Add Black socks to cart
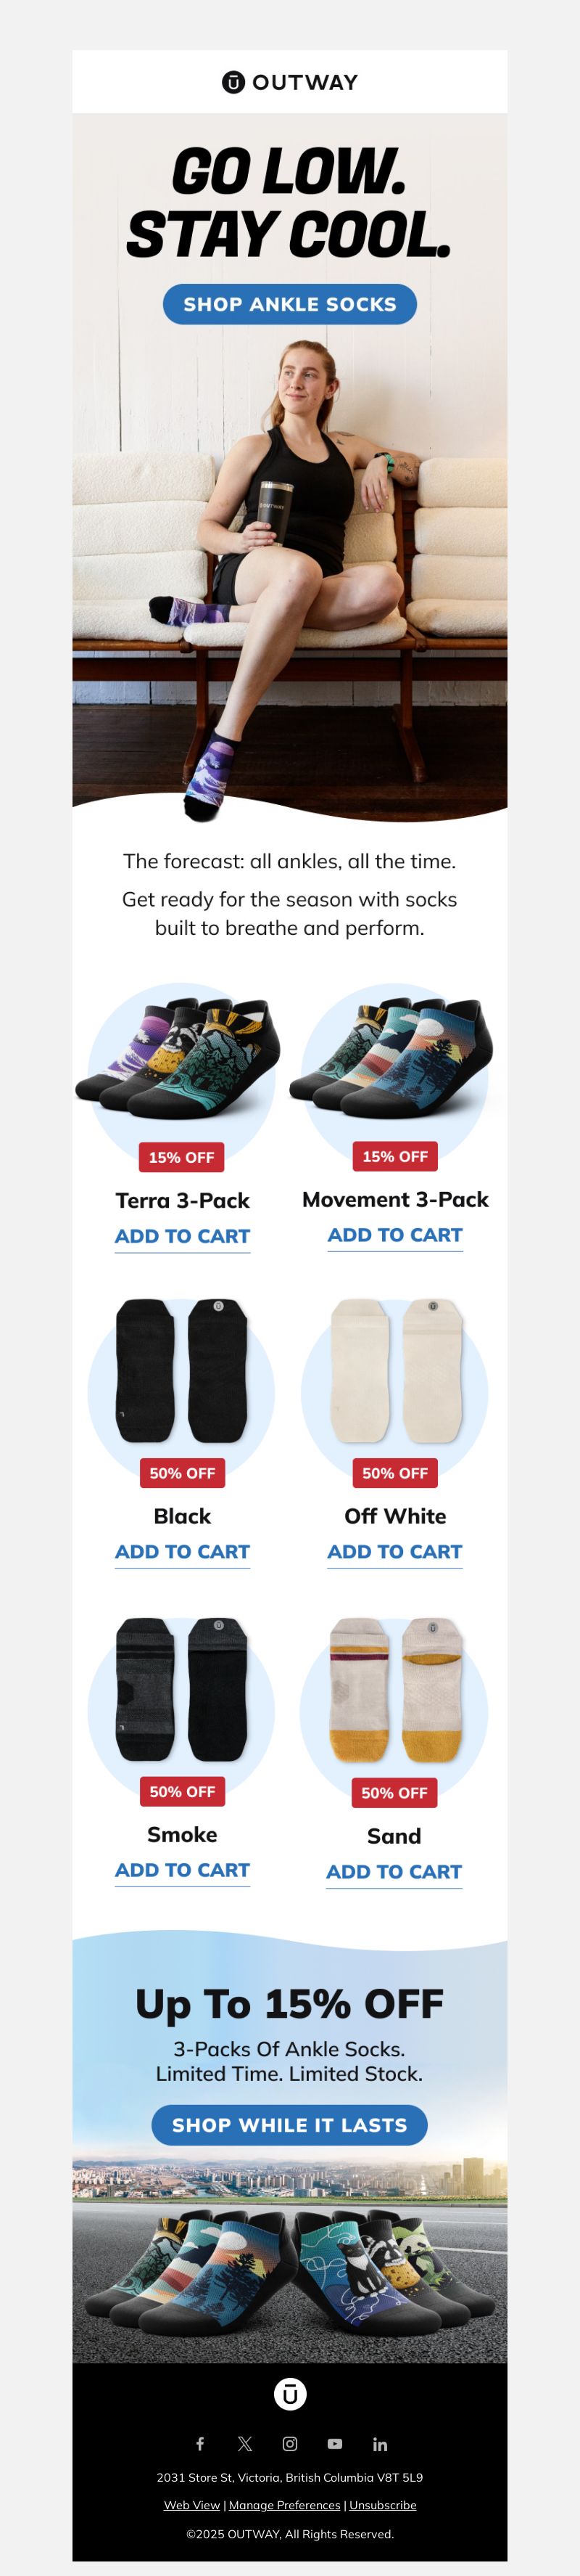The height and width of the screenshot is (2576, 580). tap(183, 1552)
